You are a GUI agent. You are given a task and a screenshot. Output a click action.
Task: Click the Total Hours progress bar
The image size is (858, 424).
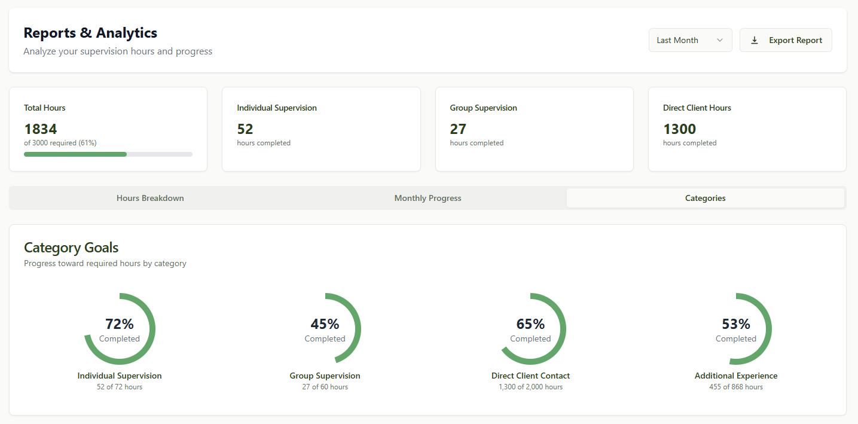[x=108, y=154]
